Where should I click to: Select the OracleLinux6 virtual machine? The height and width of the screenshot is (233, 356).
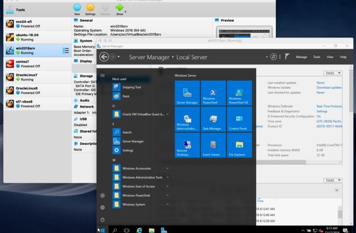pos(38,90)
